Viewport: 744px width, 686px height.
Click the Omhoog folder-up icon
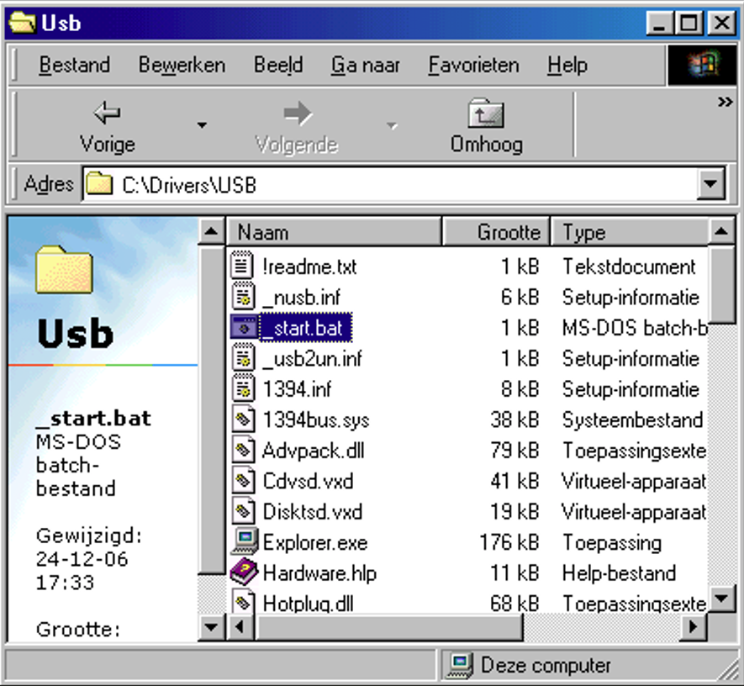(x=486, y=113)
